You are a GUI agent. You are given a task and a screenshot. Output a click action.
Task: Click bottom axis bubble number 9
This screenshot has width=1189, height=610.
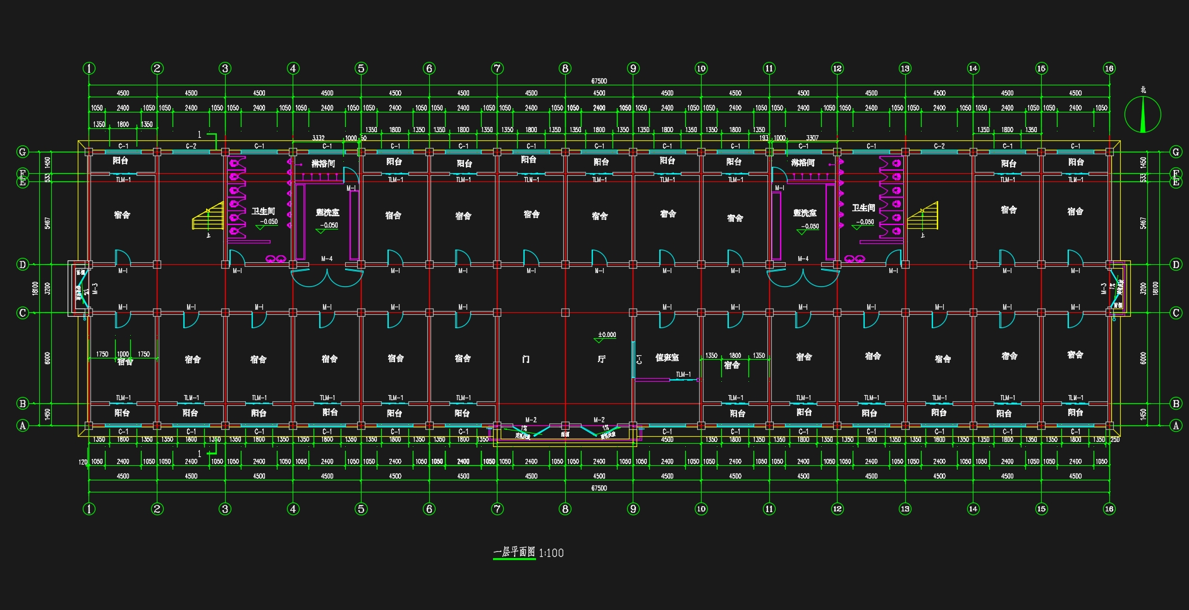click(x=633, y=509)
